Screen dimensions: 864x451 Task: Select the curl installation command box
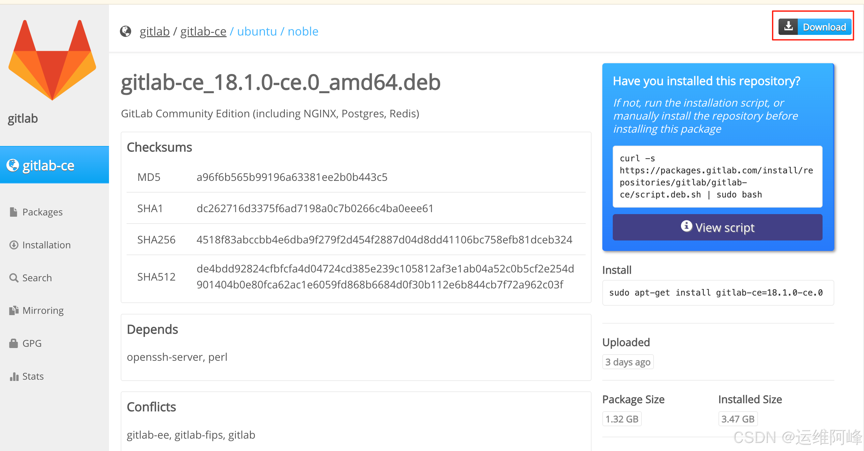(x=717, y=177)
